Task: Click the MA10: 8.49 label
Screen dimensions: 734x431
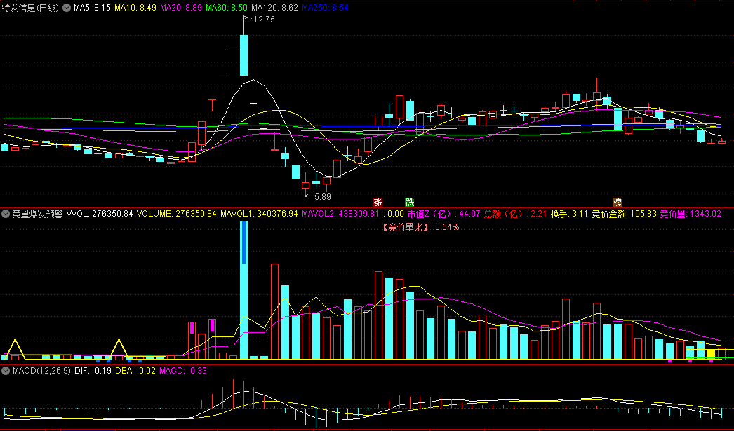Action: tap(135, 8)
